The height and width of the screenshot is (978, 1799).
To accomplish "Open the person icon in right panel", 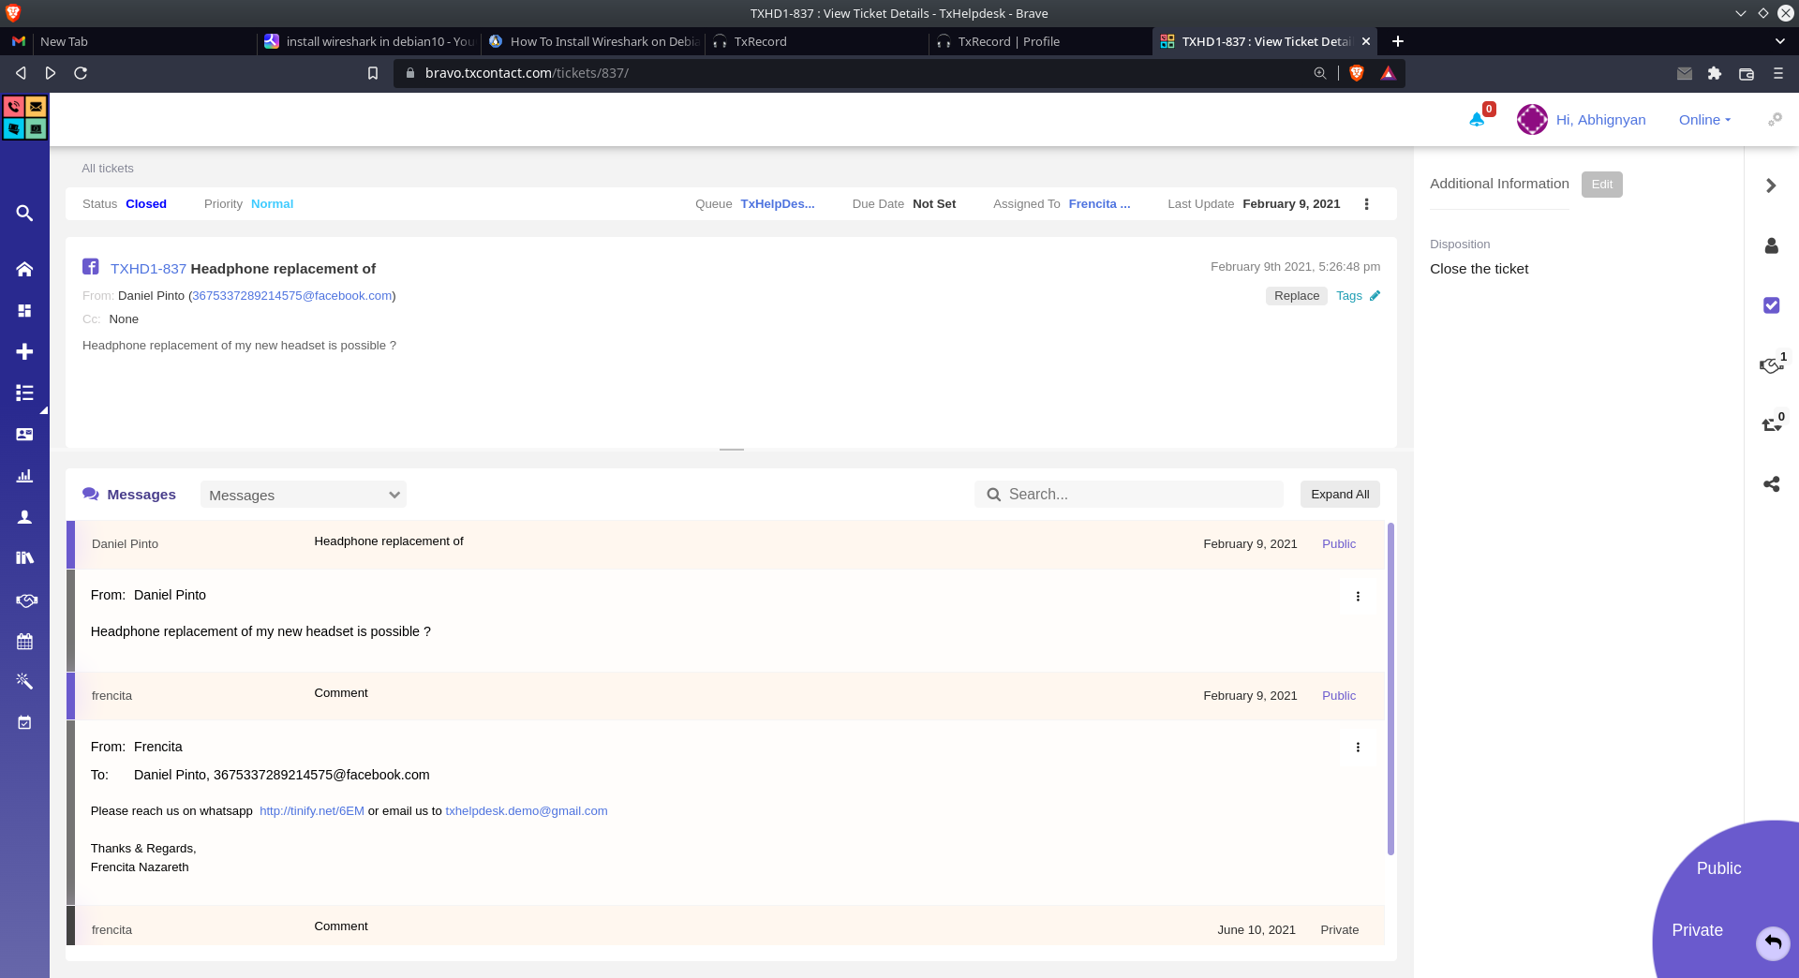I will click(x=1771, y=245).
